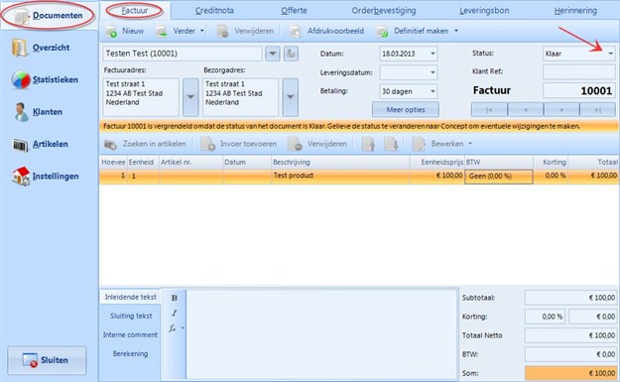Click the edit customer icon button
This screenshot has width=620, height=382.
click(x=291, y=54)
